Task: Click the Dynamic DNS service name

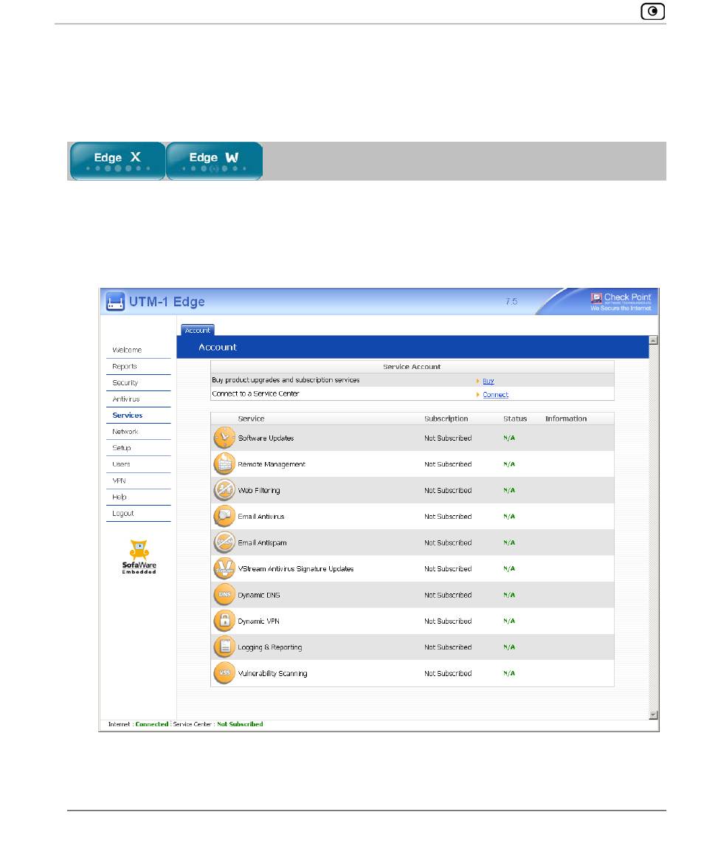Action: [259, 595]
